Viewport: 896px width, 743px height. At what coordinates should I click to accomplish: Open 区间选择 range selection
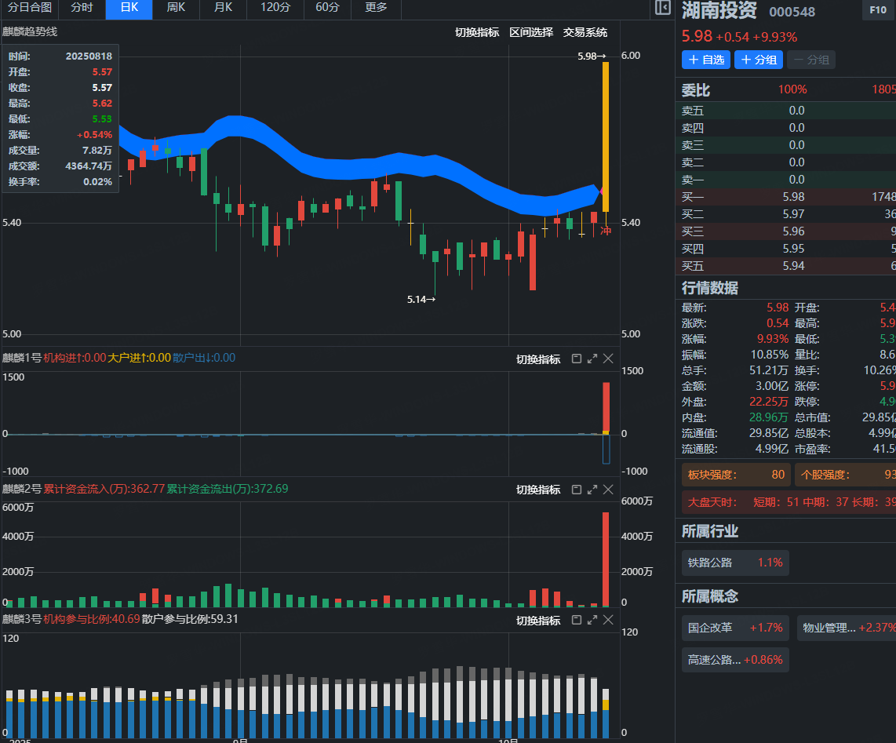click(531, 32)
